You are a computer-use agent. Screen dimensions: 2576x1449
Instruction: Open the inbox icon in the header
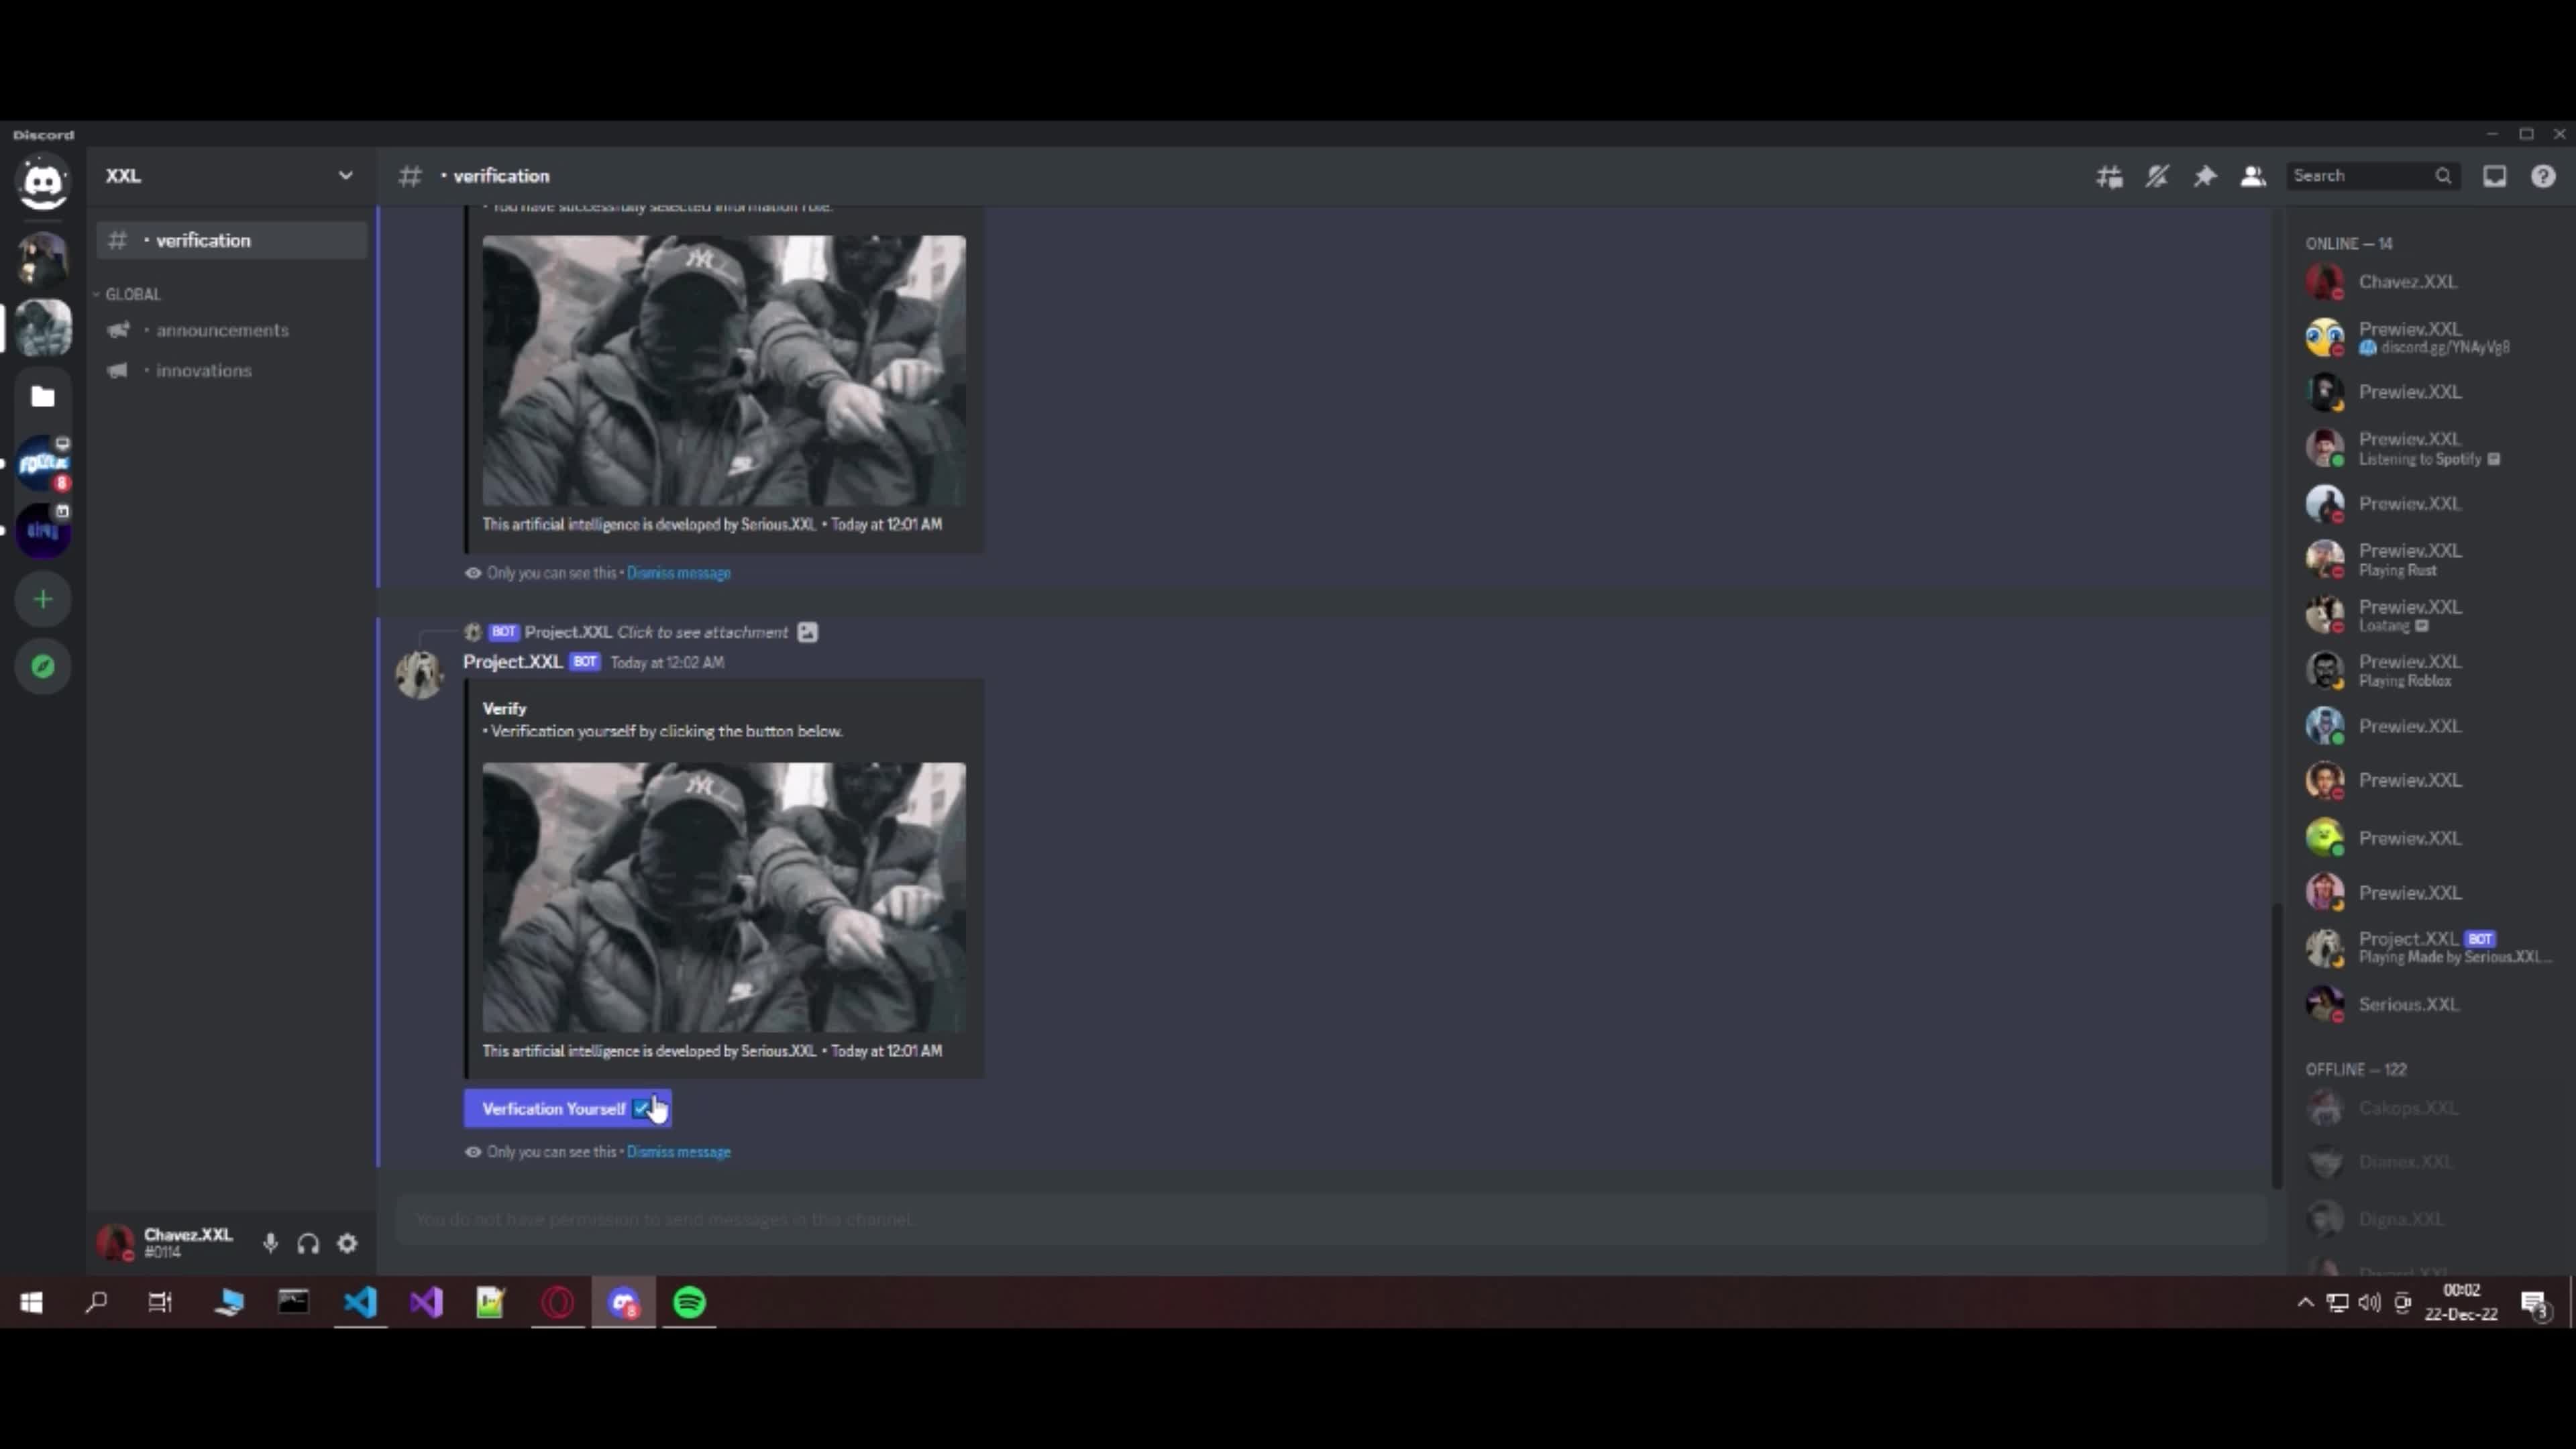(2494, 175)
